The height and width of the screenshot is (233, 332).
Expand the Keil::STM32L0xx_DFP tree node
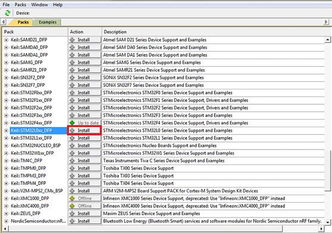[6, 131]
